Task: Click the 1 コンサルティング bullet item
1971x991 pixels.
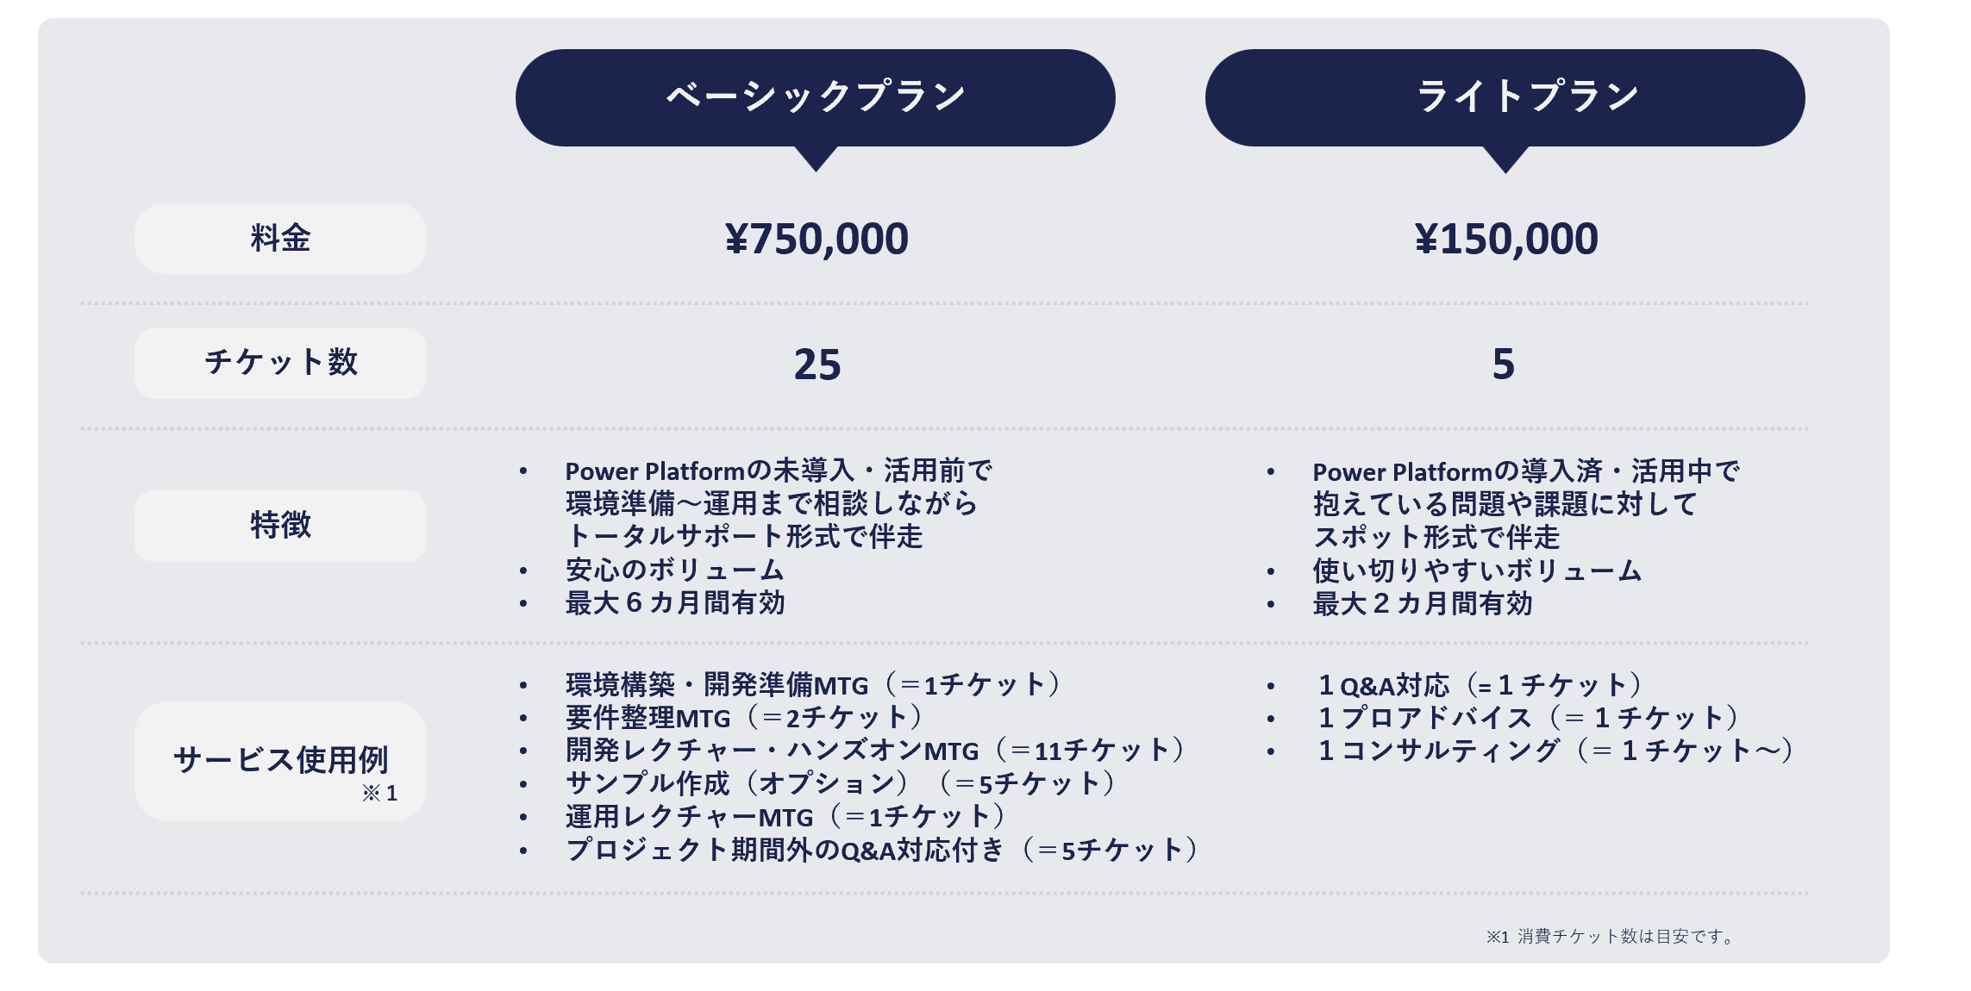Action: tap(1556, 751)
